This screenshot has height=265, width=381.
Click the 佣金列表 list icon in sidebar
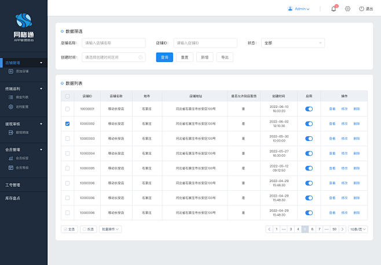pos(11,97)
